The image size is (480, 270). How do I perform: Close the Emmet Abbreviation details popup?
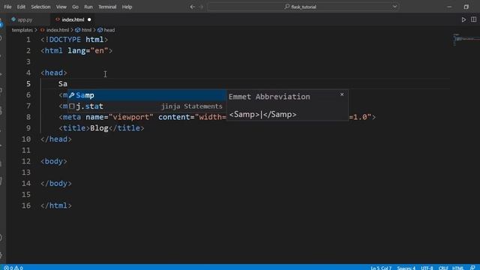coord(342,94)
